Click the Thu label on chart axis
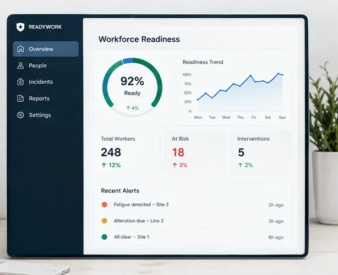 point(240,117)
